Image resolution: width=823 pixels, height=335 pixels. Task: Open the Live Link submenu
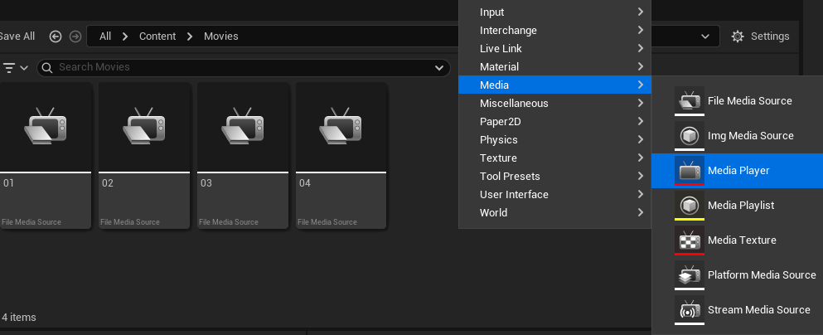tap(554, 48)
